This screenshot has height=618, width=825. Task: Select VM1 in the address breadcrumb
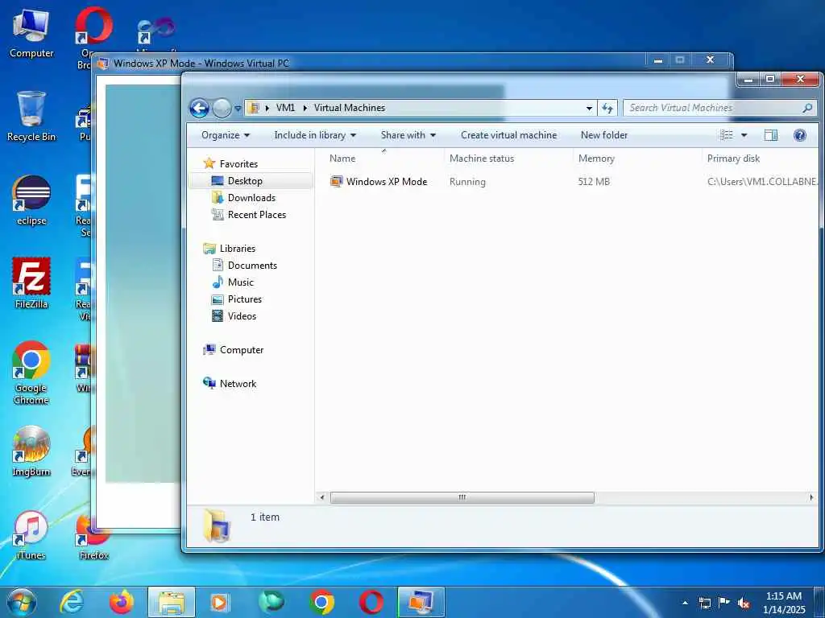pyautogui.click(x=285, y=108)
